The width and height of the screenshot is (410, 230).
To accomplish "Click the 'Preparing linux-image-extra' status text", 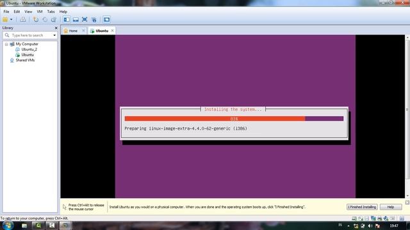I will point(186,128).
